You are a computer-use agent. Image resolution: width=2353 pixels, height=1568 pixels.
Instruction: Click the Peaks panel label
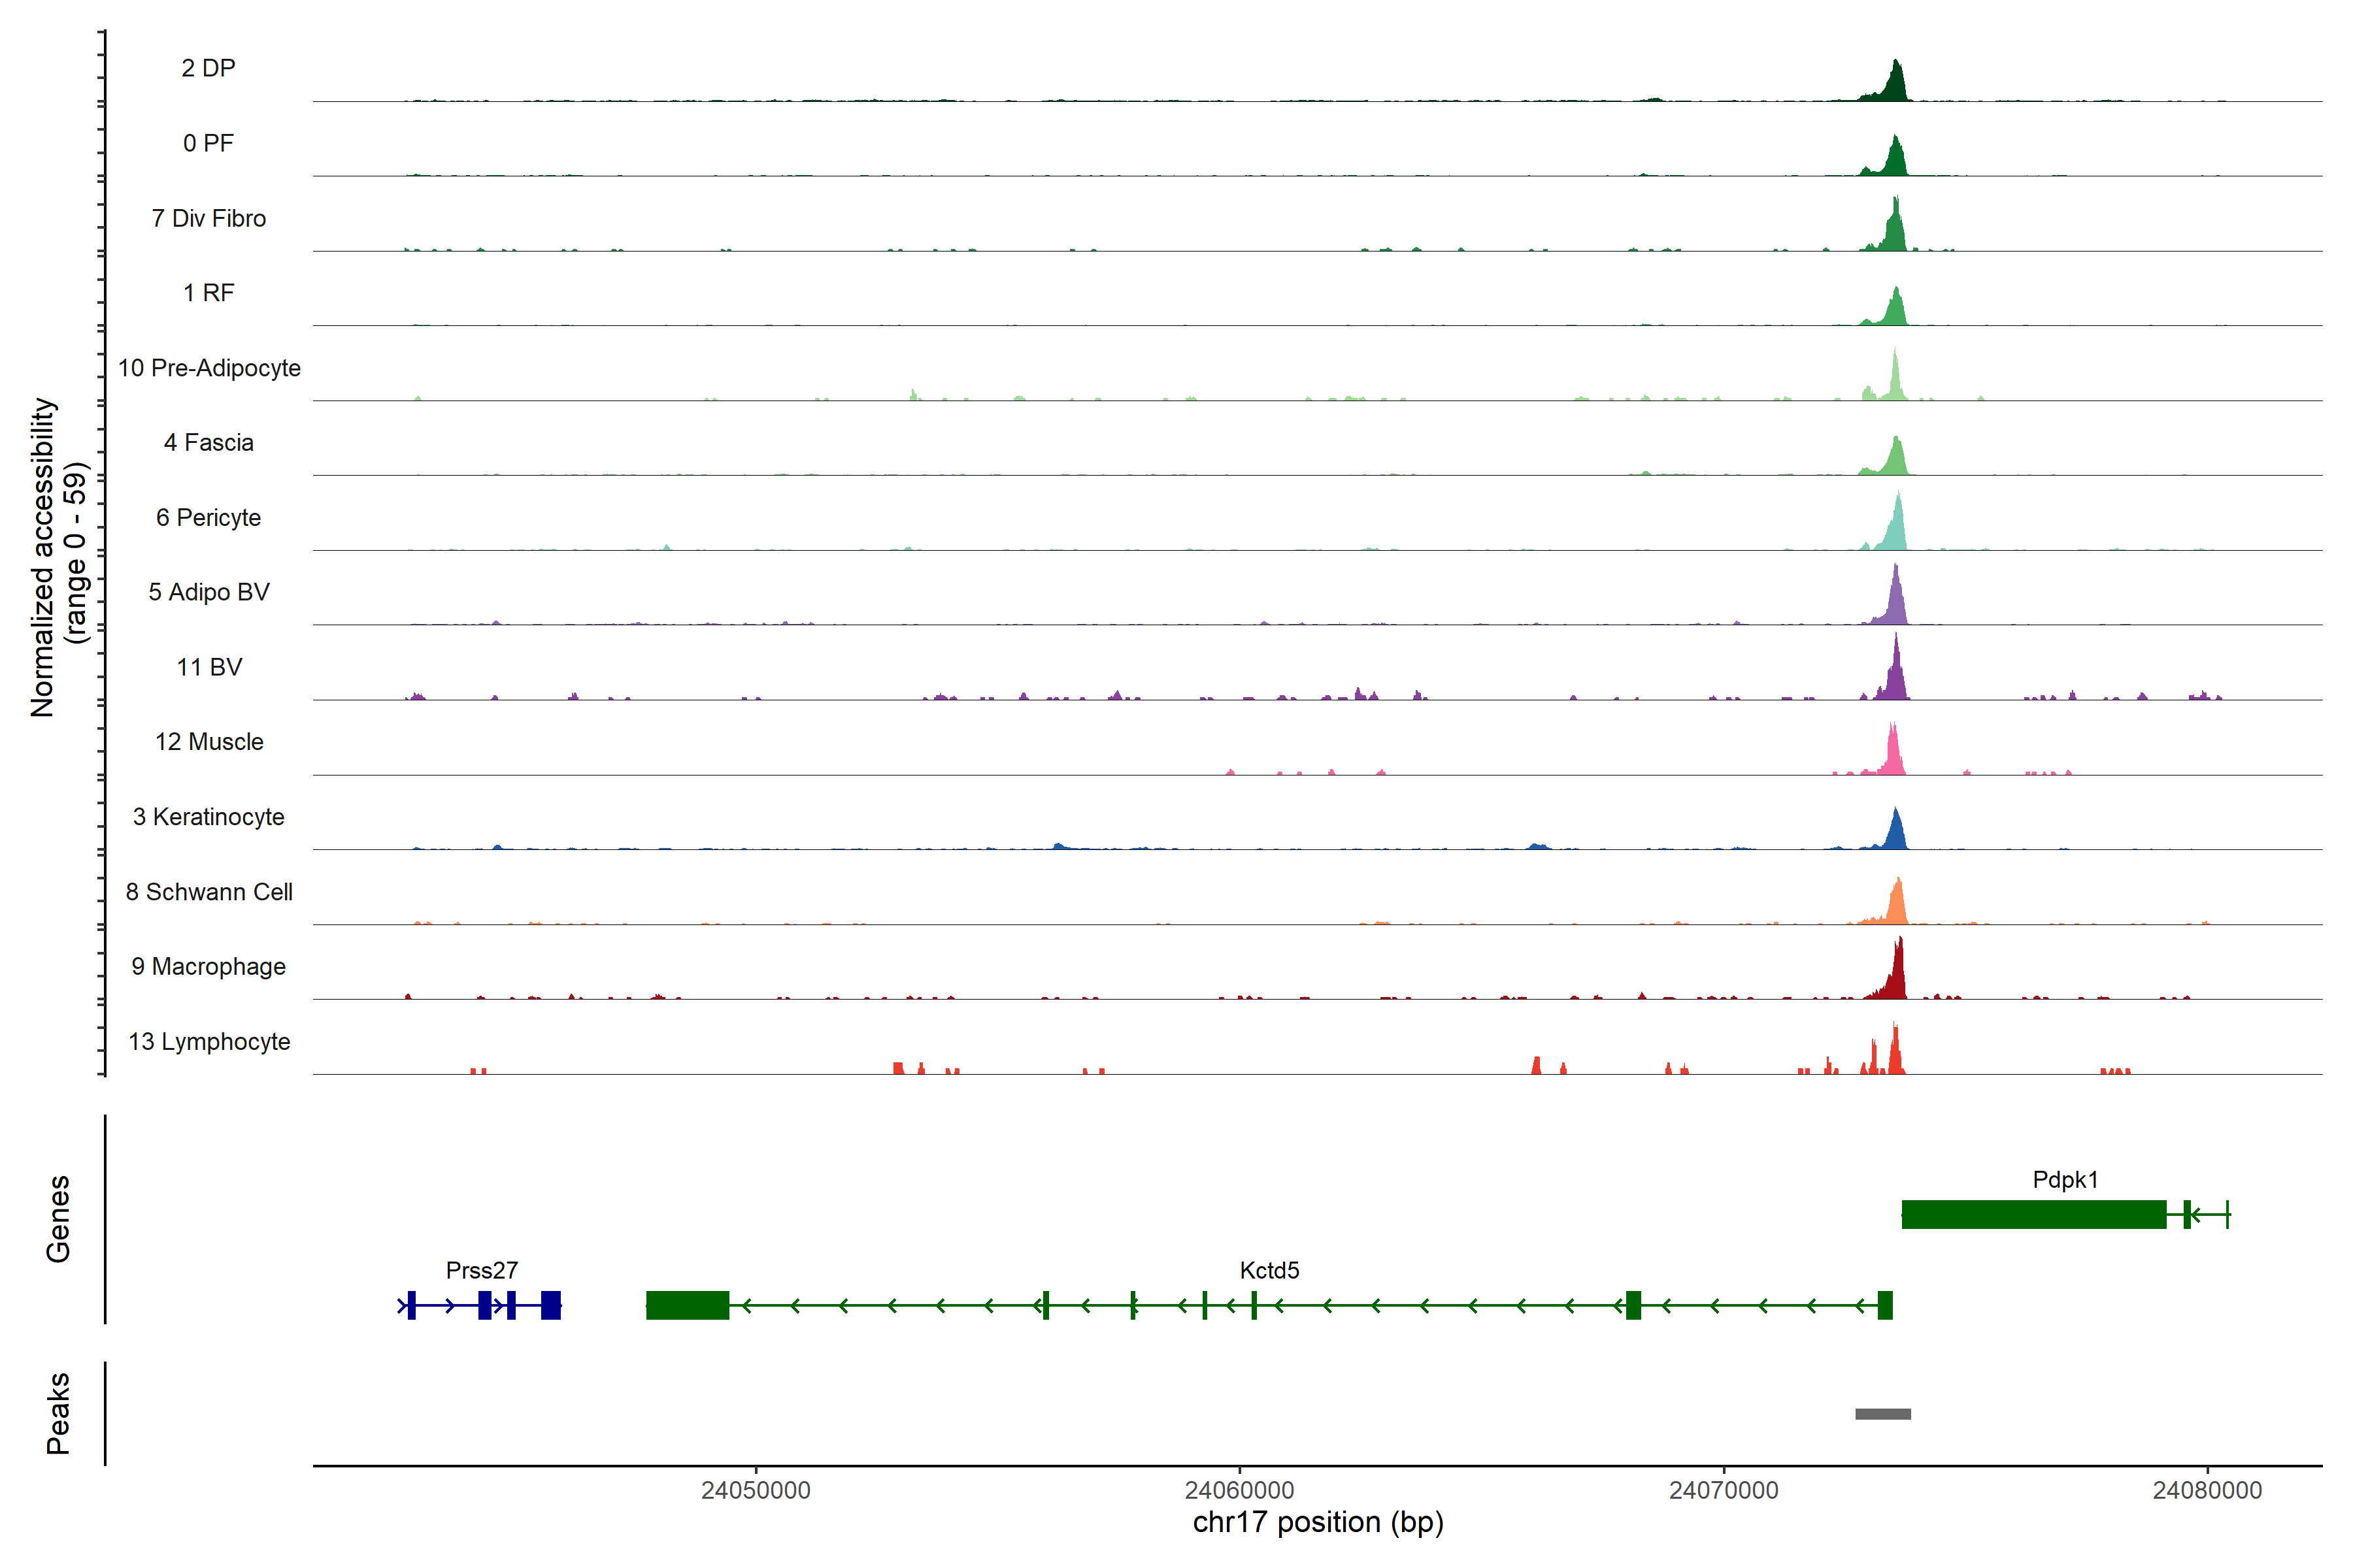tap(58, 1413)
